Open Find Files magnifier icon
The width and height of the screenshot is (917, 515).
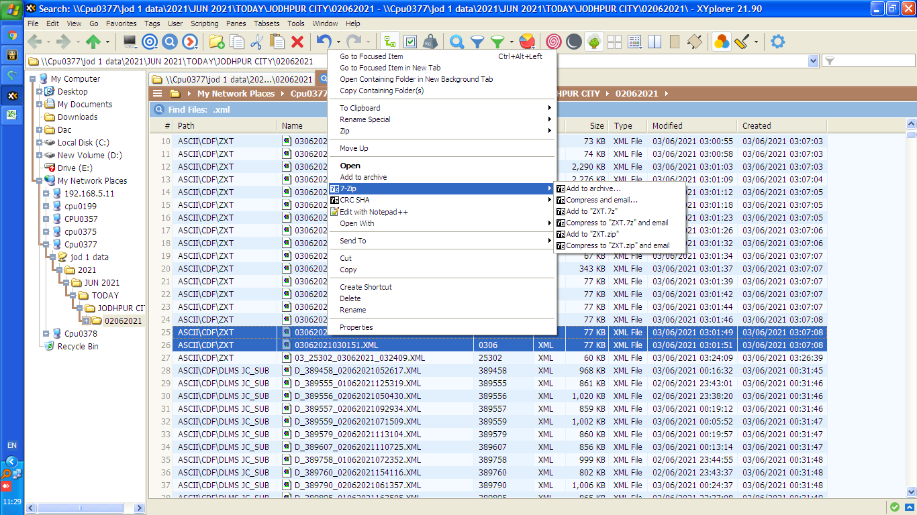(457, 42)
